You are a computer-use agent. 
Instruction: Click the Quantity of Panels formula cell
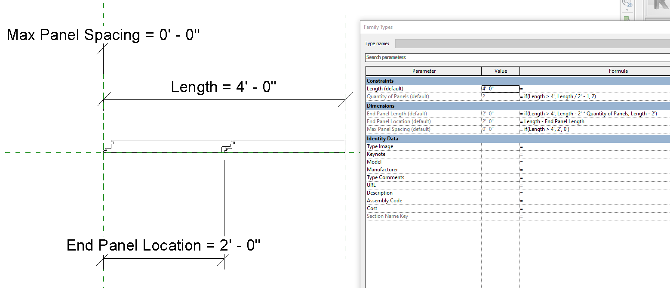pos(595,96)
